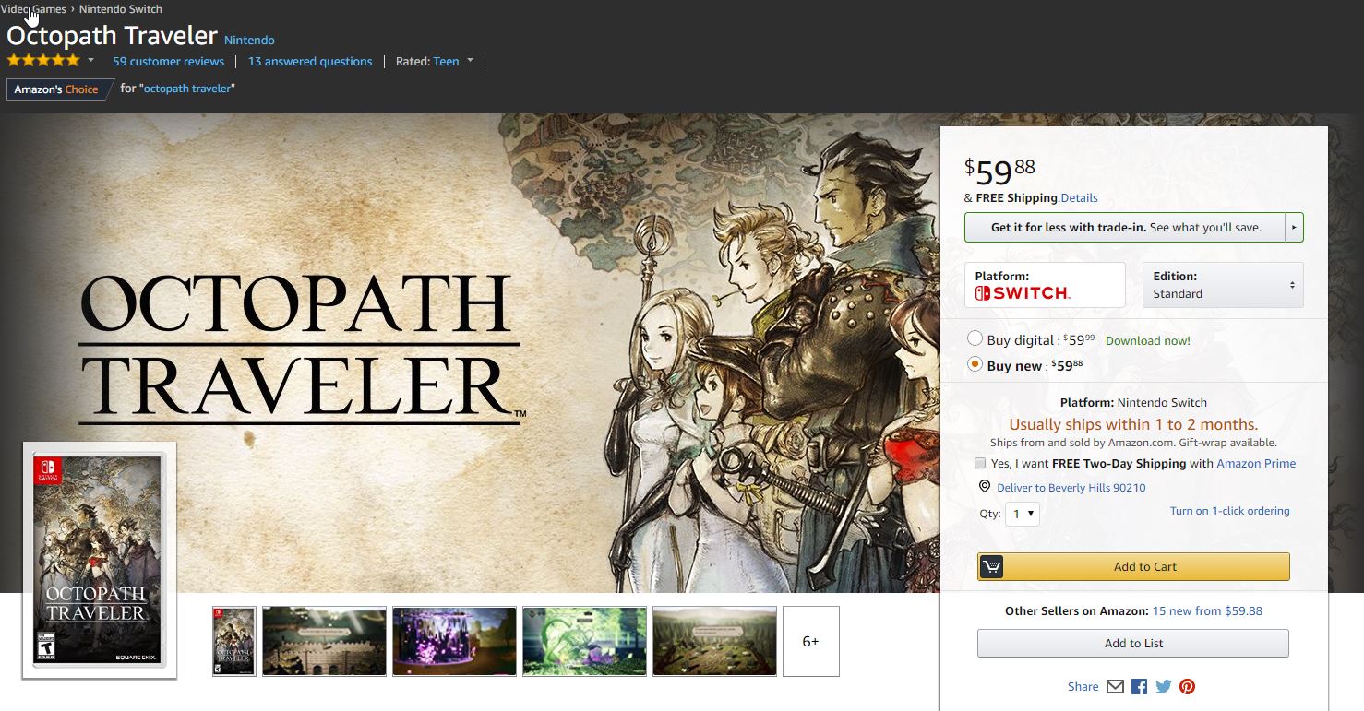Viewport: 1364px width, 711px height.
Task: Click the delivery location pin icon
Action: (985, 487)
